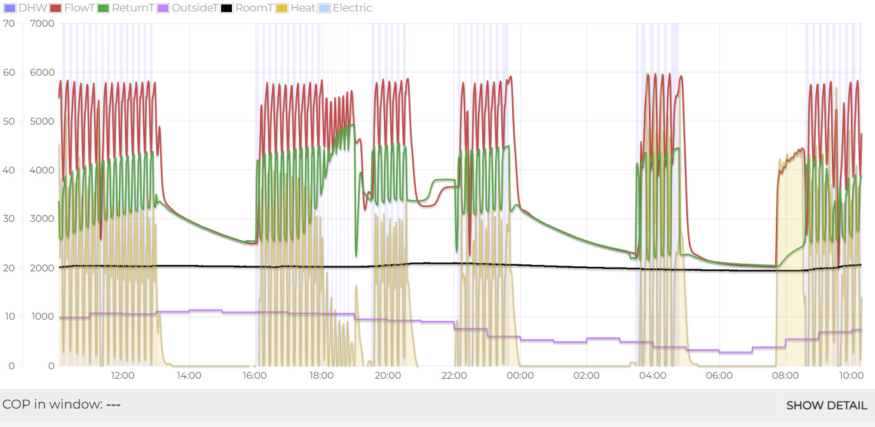The image size is (875, 427).
Task: Click the blue DHW legend color swatch
Action: point(10,8)
